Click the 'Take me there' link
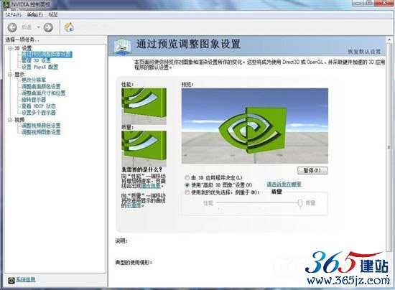395x290 pixels. tap(284, 184)
